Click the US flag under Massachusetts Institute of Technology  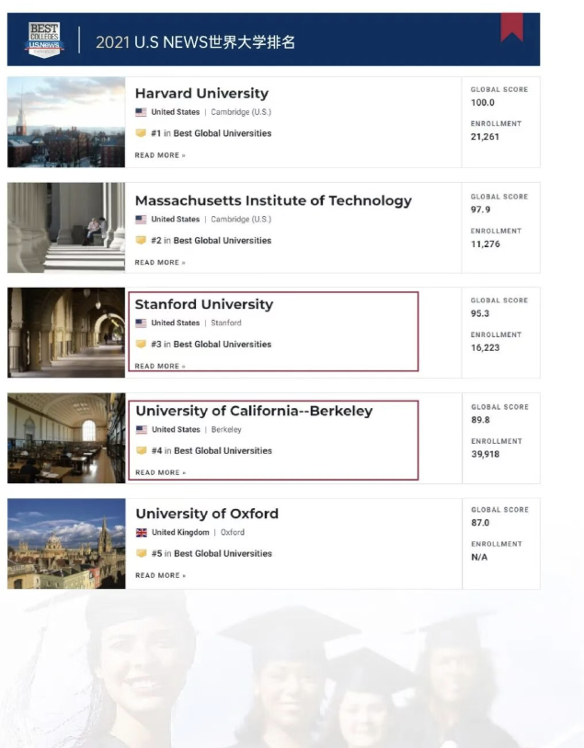pos(141,220)
